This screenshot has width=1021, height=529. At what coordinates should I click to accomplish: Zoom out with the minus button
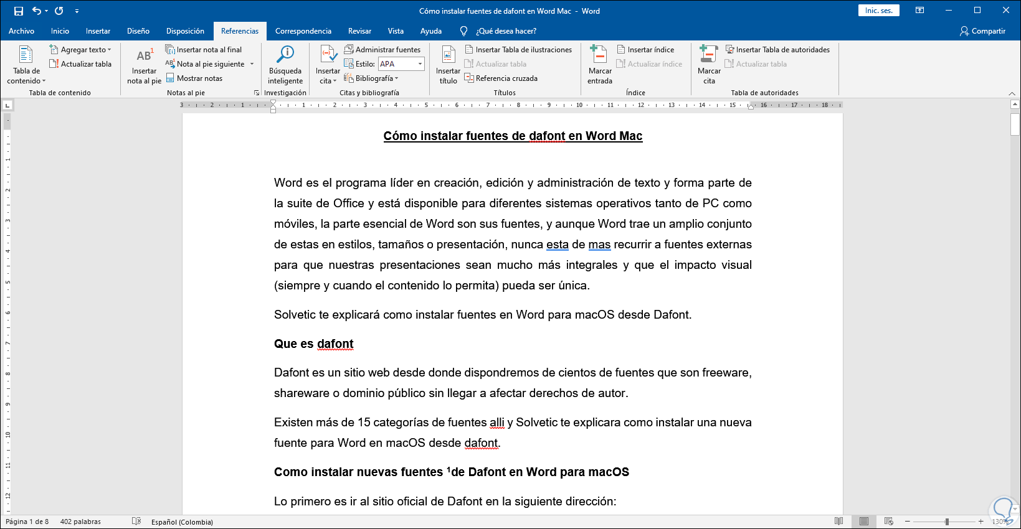[908, 522]
